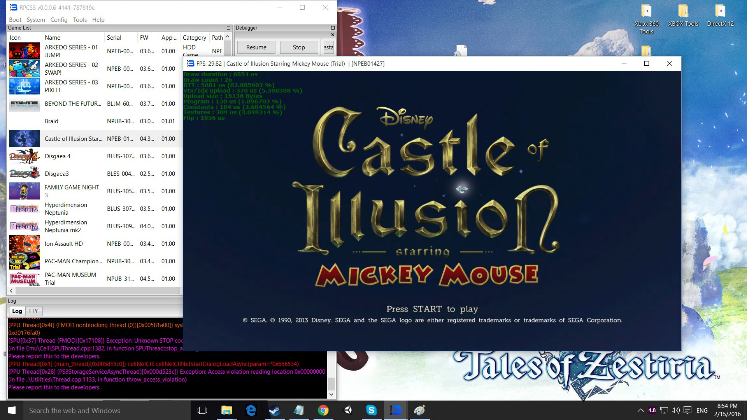Click ARKEDO SERIES 02 SWAP icon

coord(24,69)
